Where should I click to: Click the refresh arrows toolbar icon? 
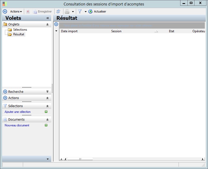pyautogui.click(x=58, y=11)
